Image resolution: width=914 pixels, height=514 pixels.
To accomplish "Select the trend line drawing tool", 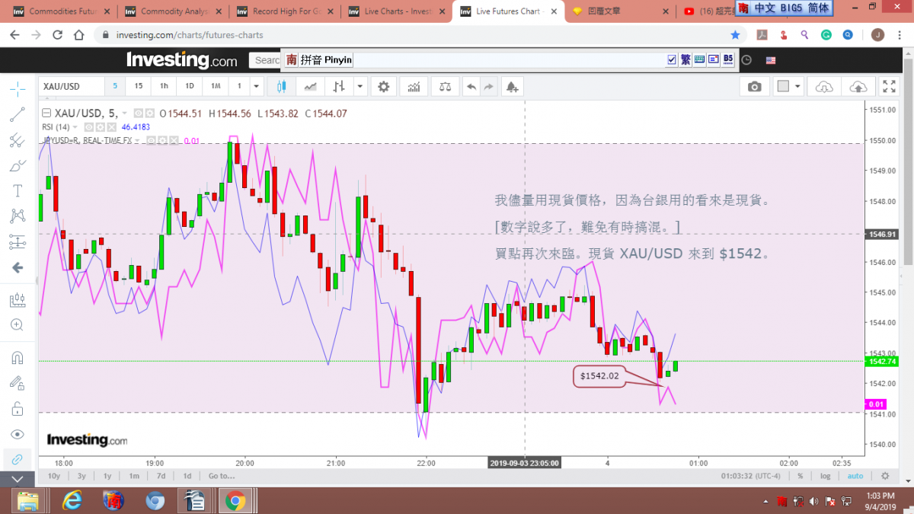I will click(x=17, y=114).
